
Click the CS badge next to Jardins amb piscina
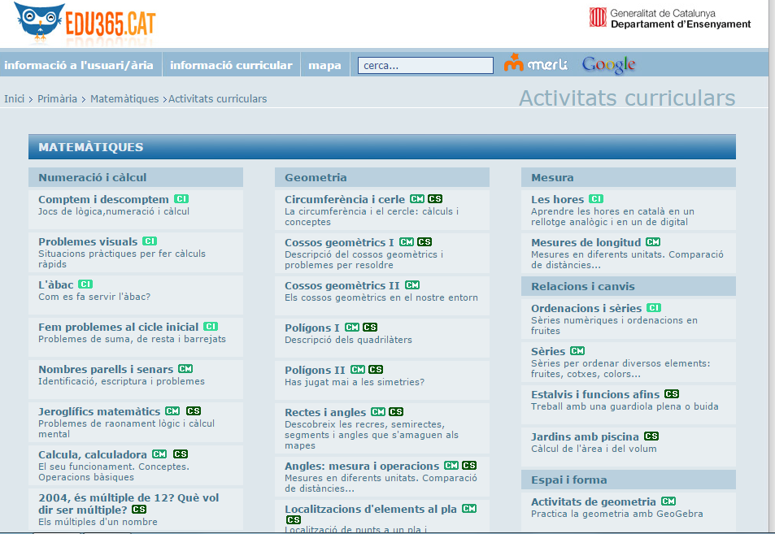pyautogui.click(x=651, y=436)
